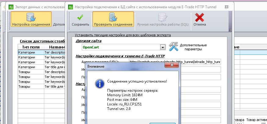Click the Memory Limit: 1024M text
267x124 pixels.
point(124,95)
